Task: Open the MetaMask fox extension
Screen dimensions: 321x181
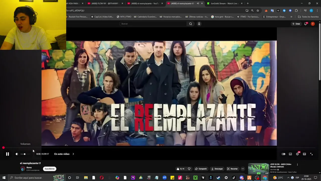Action: tap(266, 11)
